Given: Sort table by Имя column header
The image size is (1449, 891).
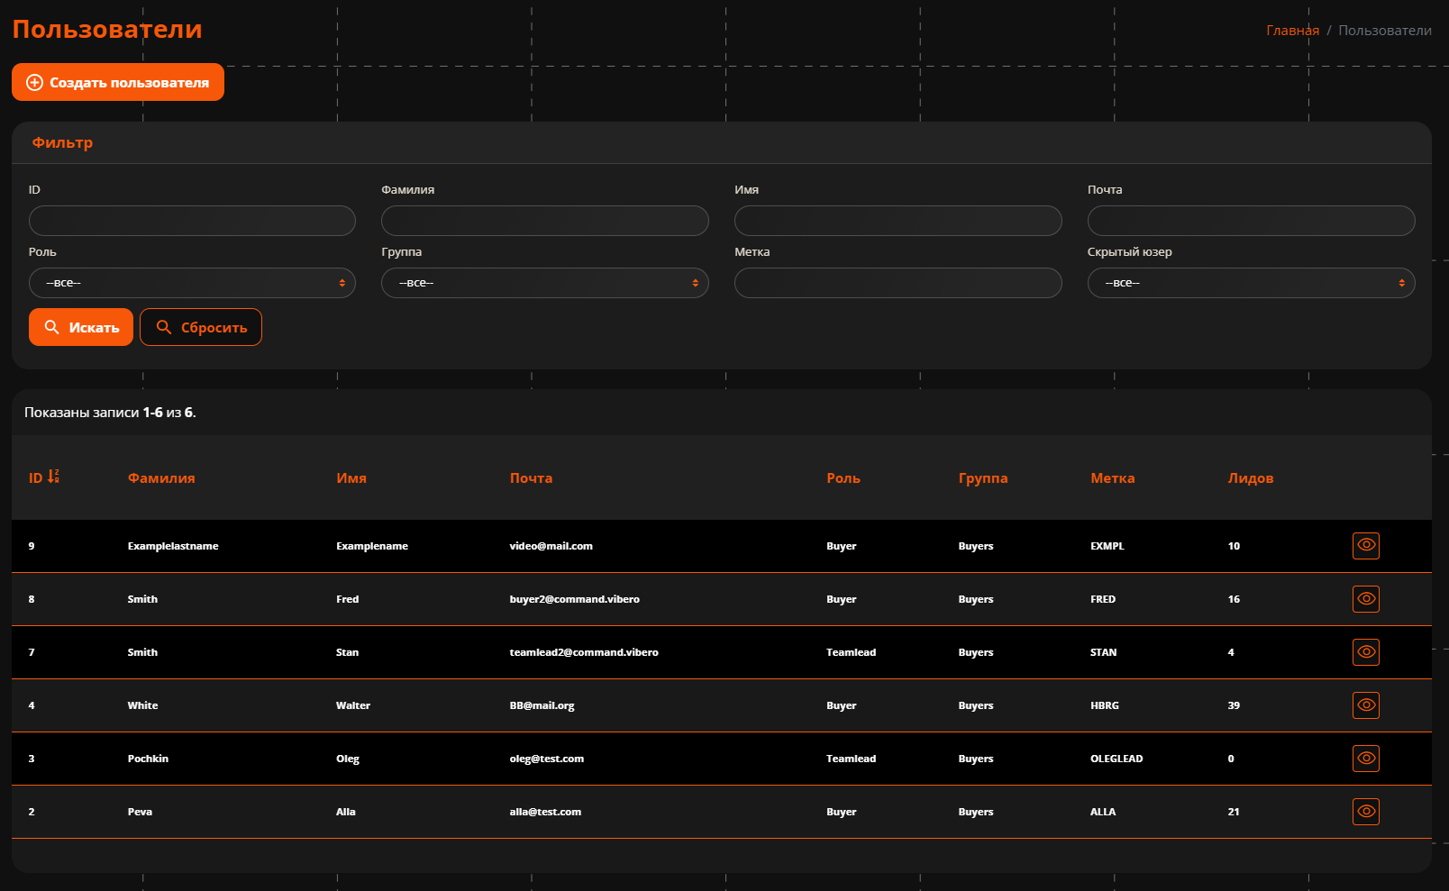Looking at the screenshot, I should [351, 478].
